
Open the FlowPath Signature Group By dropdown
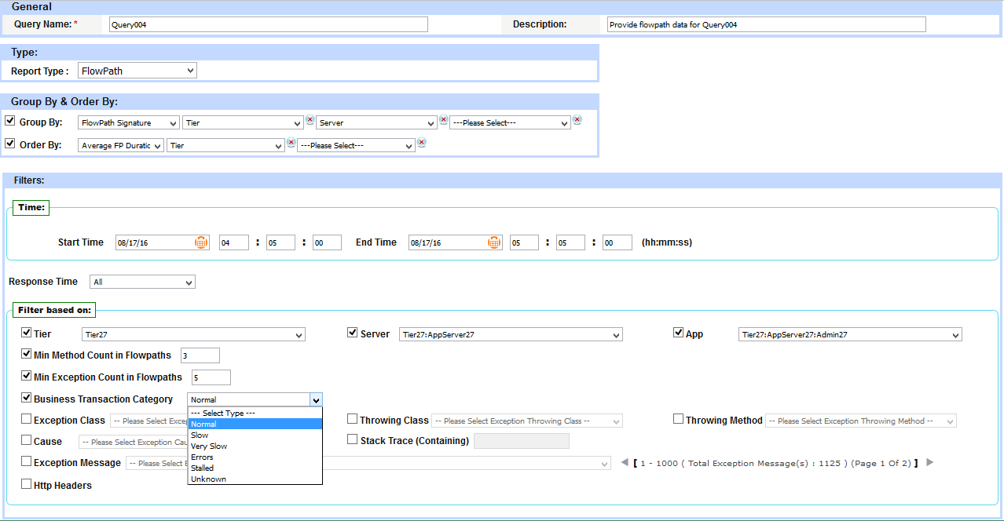[129, 123]
